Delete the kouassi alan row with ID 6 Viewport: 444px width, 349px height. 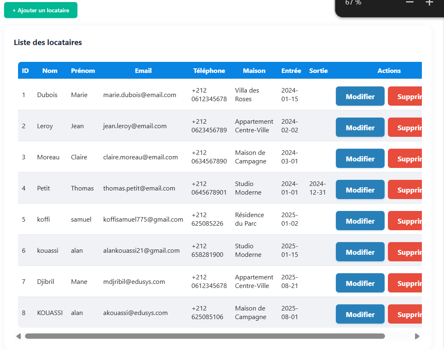tap(405, 252)
